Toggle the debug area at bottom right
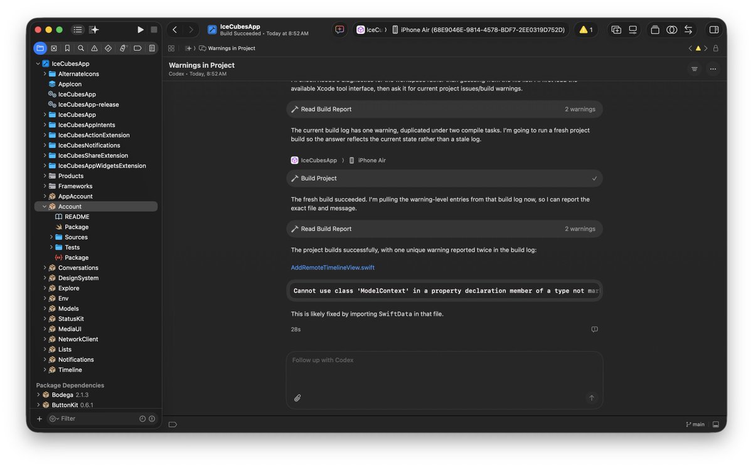This screenshot has height=467, width=753. [715, 424]
